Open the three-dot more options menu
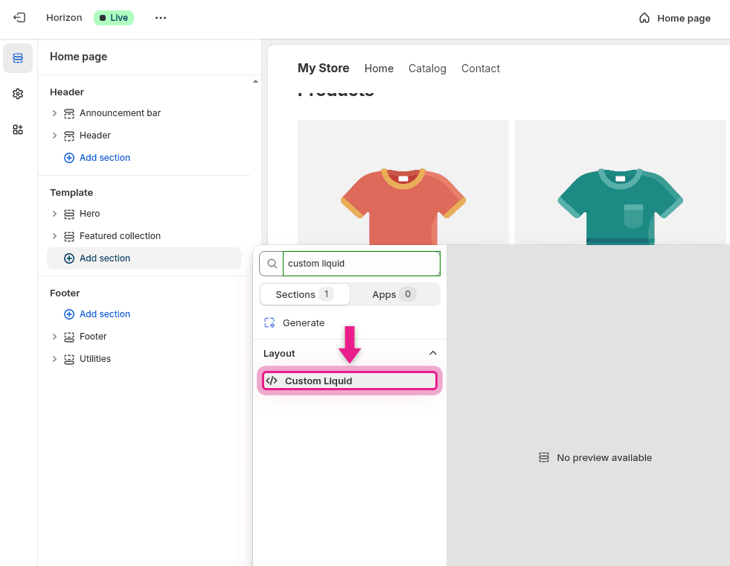This screenshot has width=730, height=566. point(160,17)
